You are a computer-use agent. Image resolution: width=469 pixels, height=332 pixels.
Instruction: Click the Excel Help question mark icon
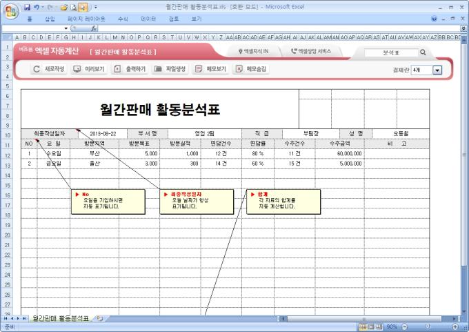pyautogui.click(x=435, y=19)
